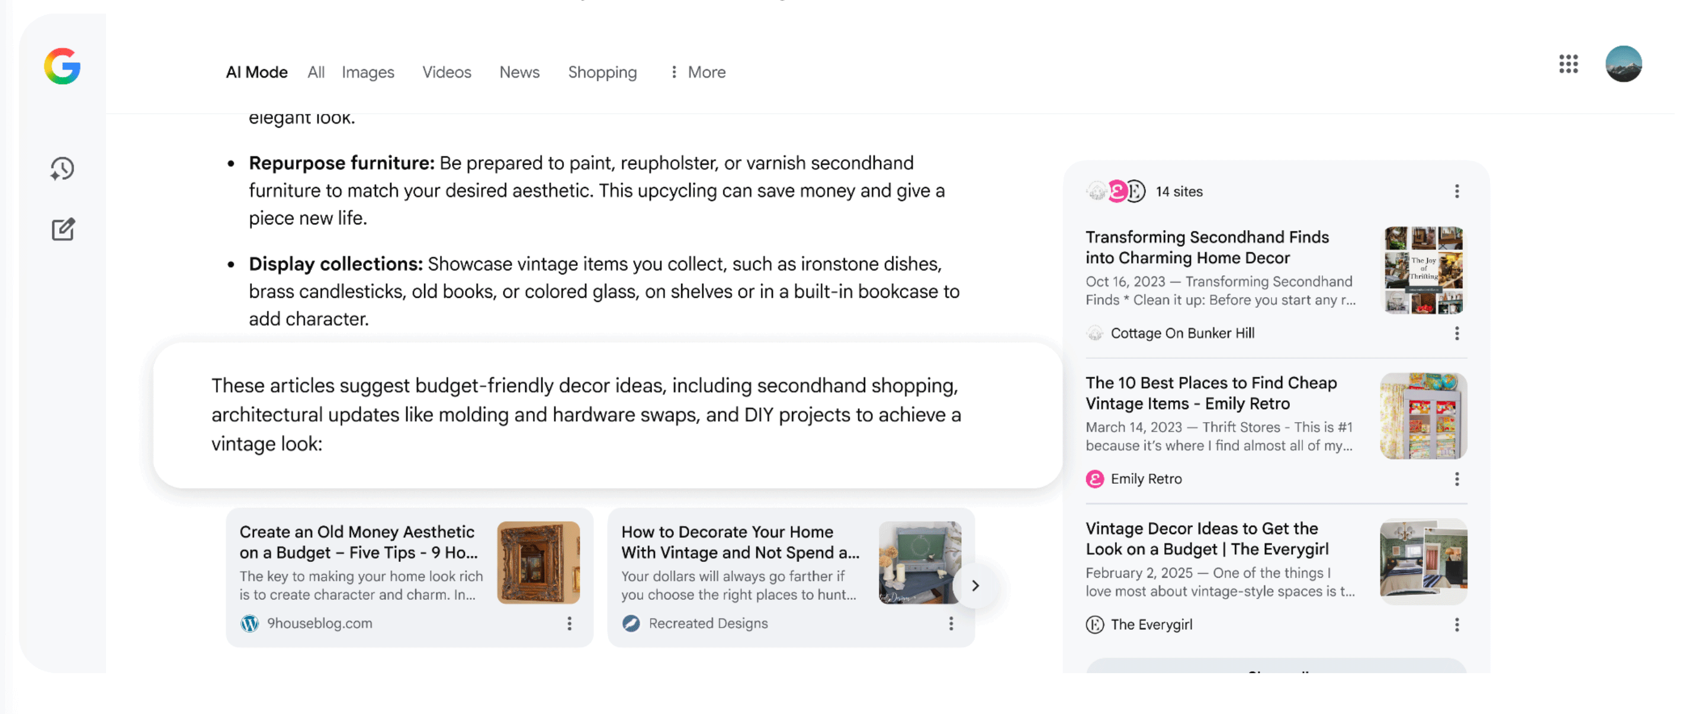Open the three-dot menu on the Emily Retro result
This screenshot has width=1689, height=714.
coord(1457,478)
